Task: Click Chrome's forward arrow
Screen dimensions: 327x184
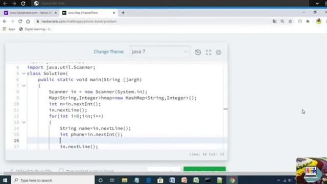Action: [x=12, y=21]
